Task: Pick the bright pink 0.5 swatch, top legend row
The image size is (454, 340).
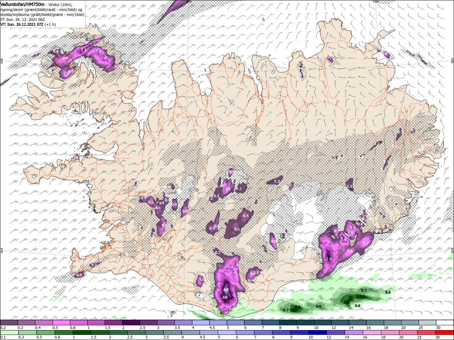Action: pos(61,323)
